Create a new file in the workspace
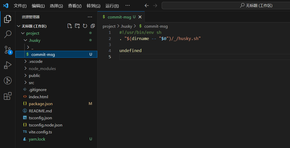 pyautogui.click(x=70, y=26)
